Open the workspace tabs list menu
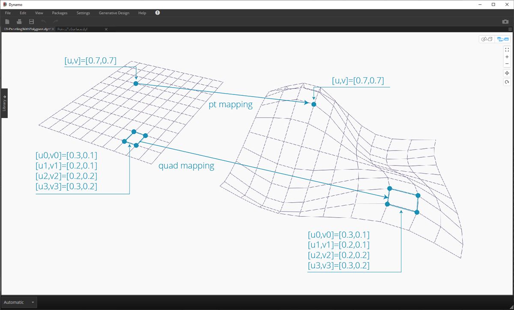The height and width of the screenshot is (310, 514). tap(510, 29)
